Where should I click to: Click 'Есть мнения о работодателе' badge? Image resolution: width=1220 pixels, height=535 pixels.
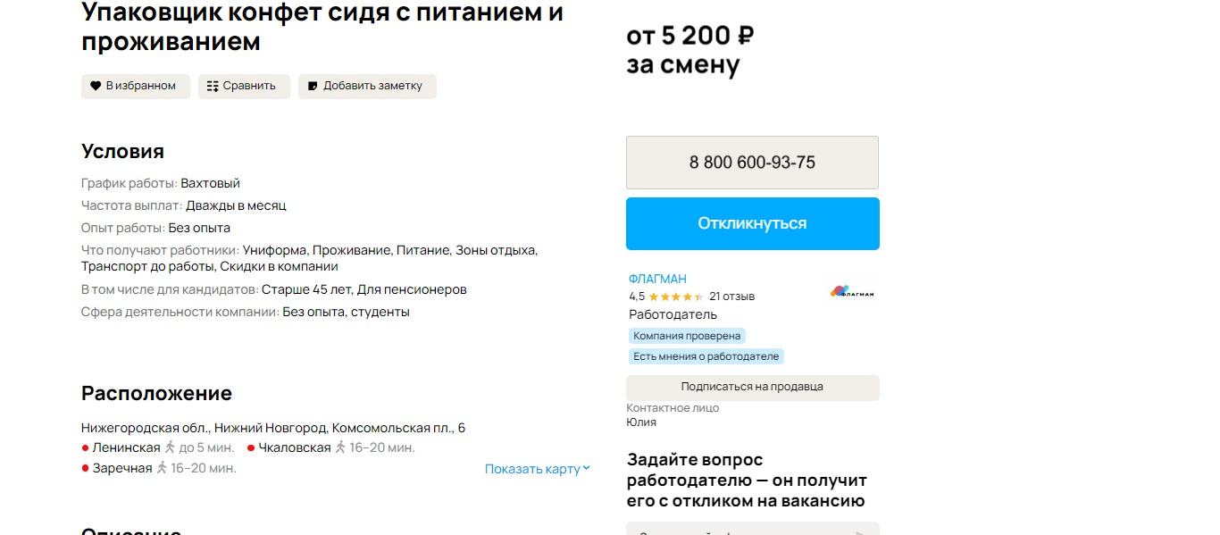coord(706,356)
